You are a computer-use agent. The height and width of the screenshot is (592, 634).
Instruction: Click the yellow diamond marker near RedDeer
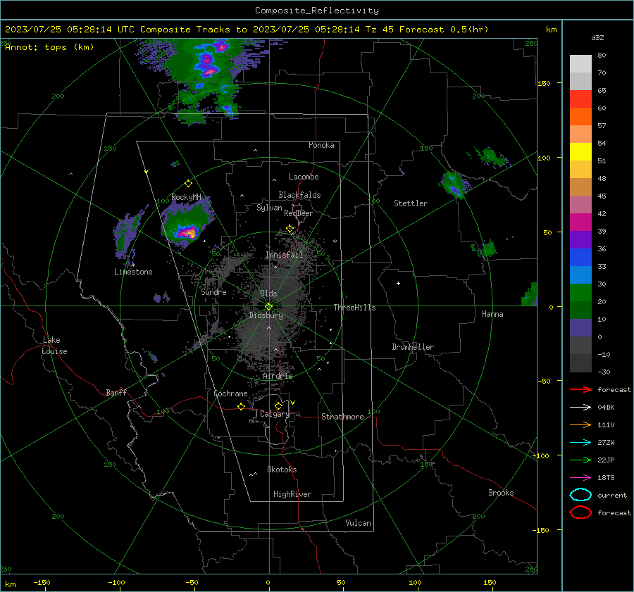(290, 229)
